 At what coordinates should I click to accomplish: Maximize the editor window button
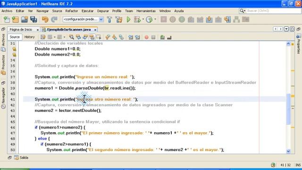click(292, 29)
